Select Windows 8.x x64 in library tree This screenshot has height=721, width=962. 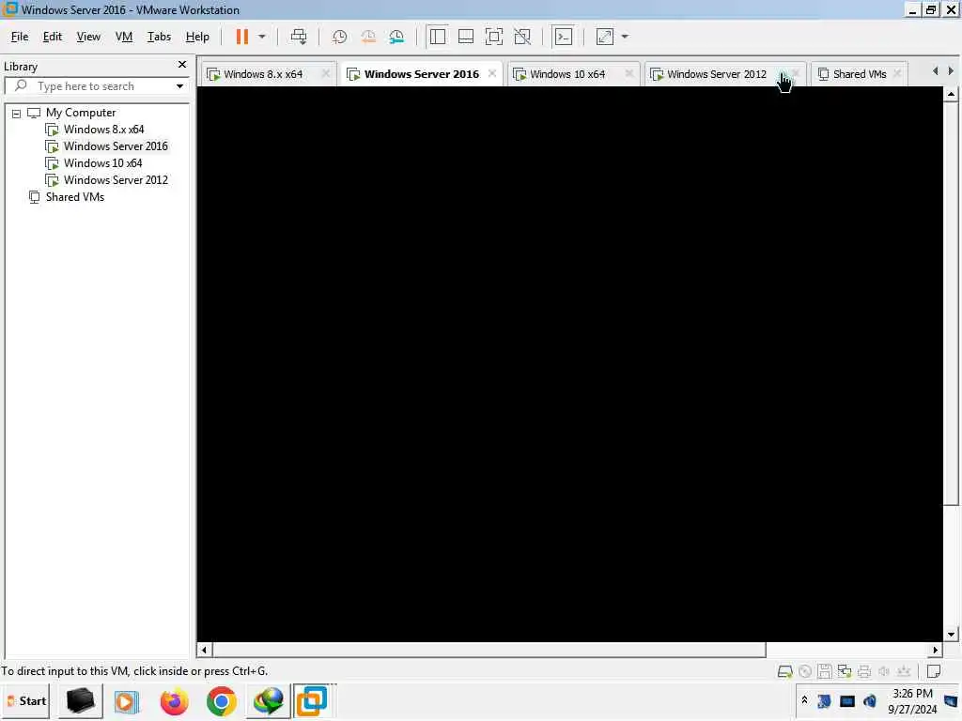[x=103, y=130]
